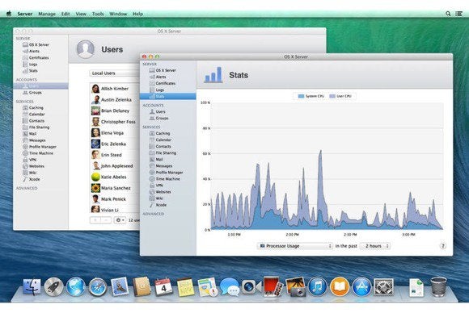Image resolution: width=469 pixels, height=313 pixels.
Task: Click System CPU legend color swatch
Action: (x=301, y=96)
